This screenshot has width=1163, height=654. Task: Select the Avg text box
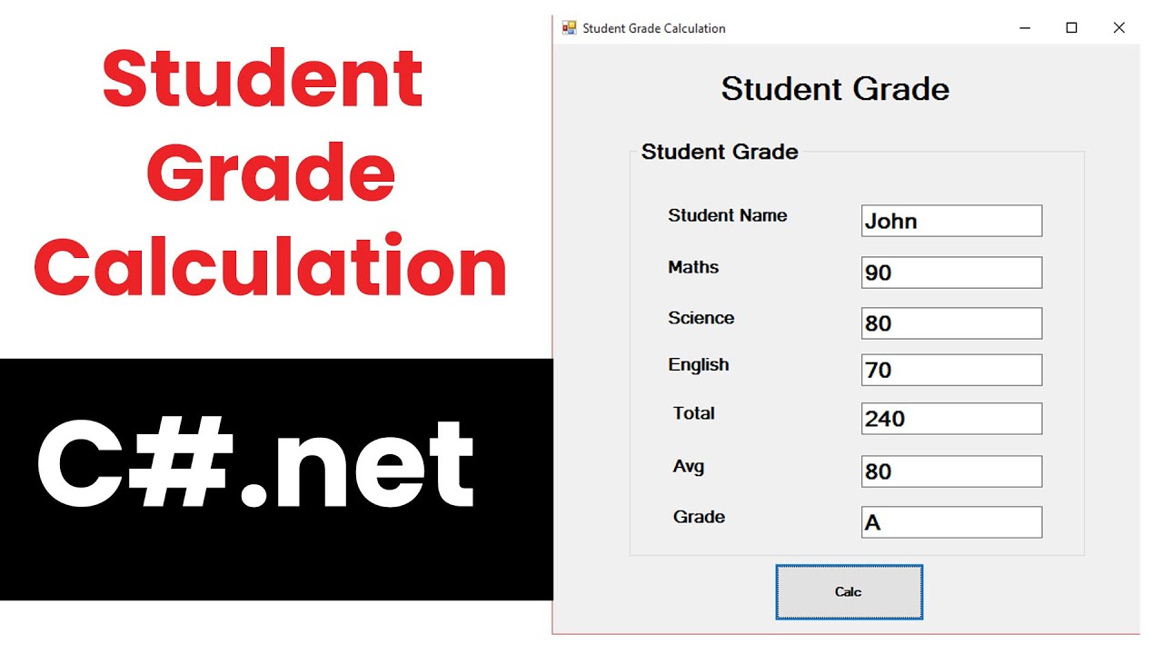pyautogui.click(x=951, y=471)
